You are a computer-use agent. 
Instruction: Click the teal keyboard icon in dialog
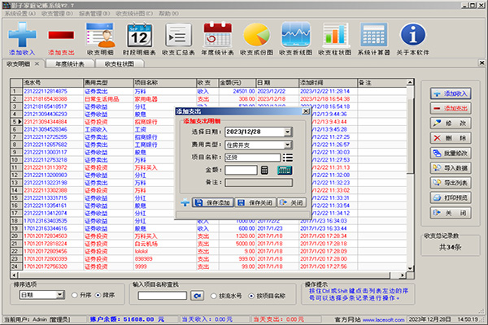click(285, 170)
